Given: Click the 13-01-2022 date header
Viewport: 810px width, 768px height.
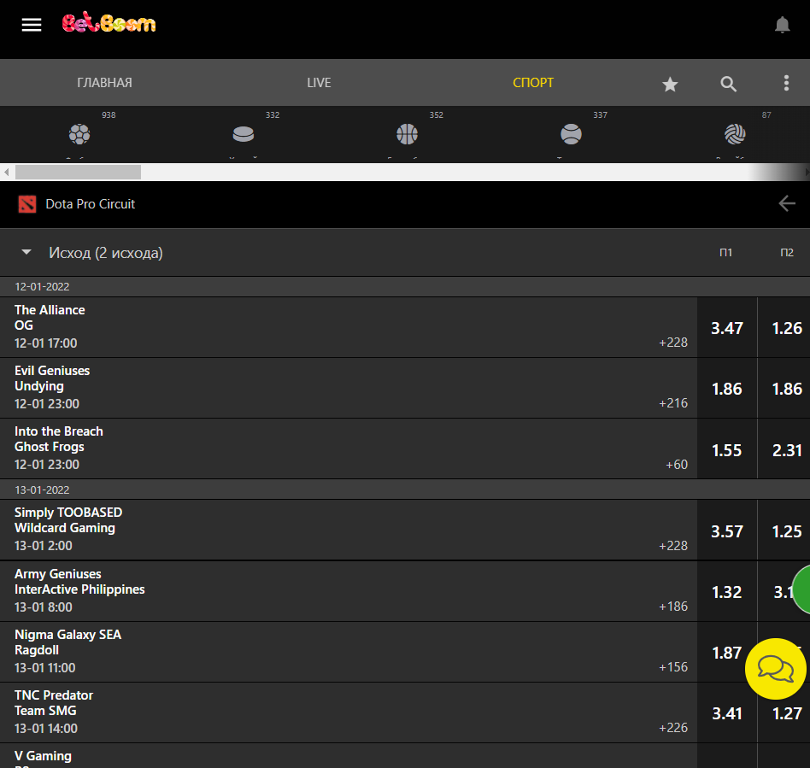Looking at the screenshot, I should (43, 490).
